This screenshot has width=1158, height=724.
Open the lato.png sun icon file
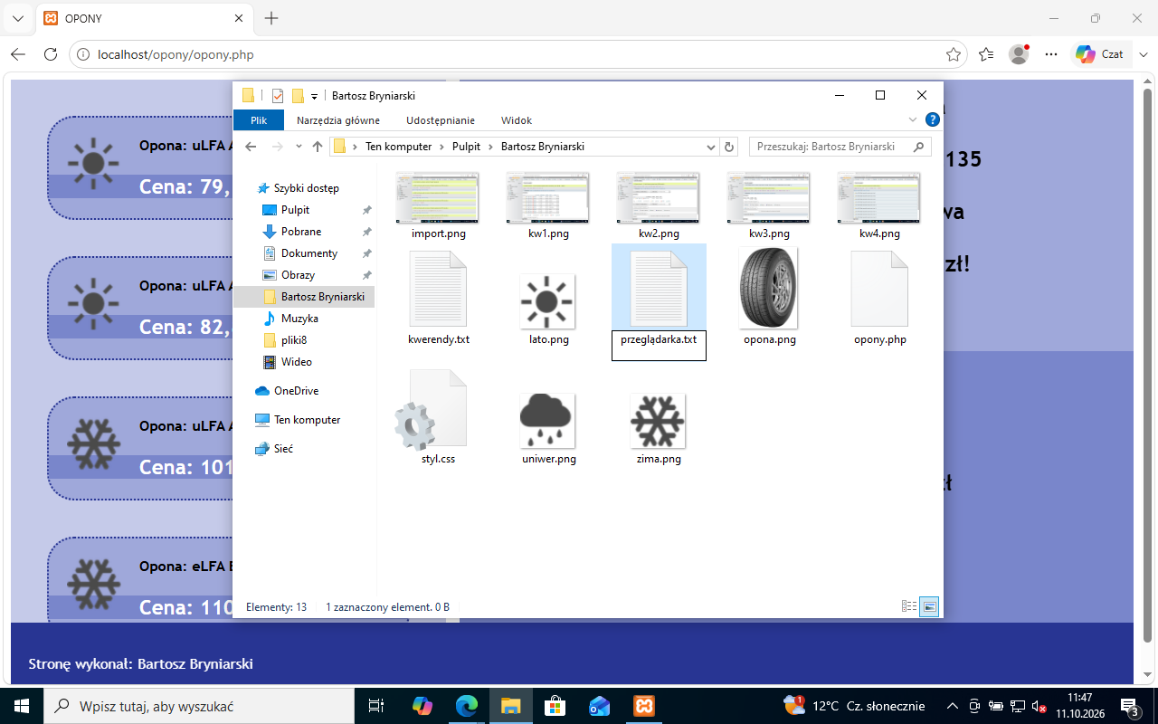[x=547, y=301]
